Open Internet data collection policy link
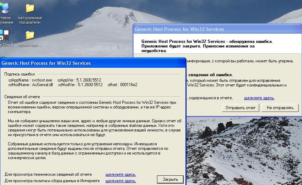 click(x=121, y=181)
